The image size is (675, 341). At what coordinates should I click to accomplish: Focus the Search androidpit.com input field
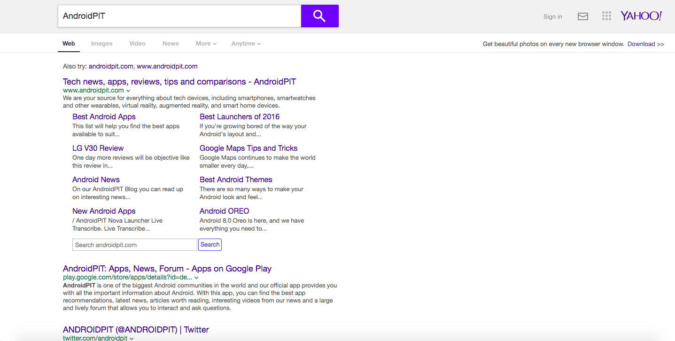(135, 245)
